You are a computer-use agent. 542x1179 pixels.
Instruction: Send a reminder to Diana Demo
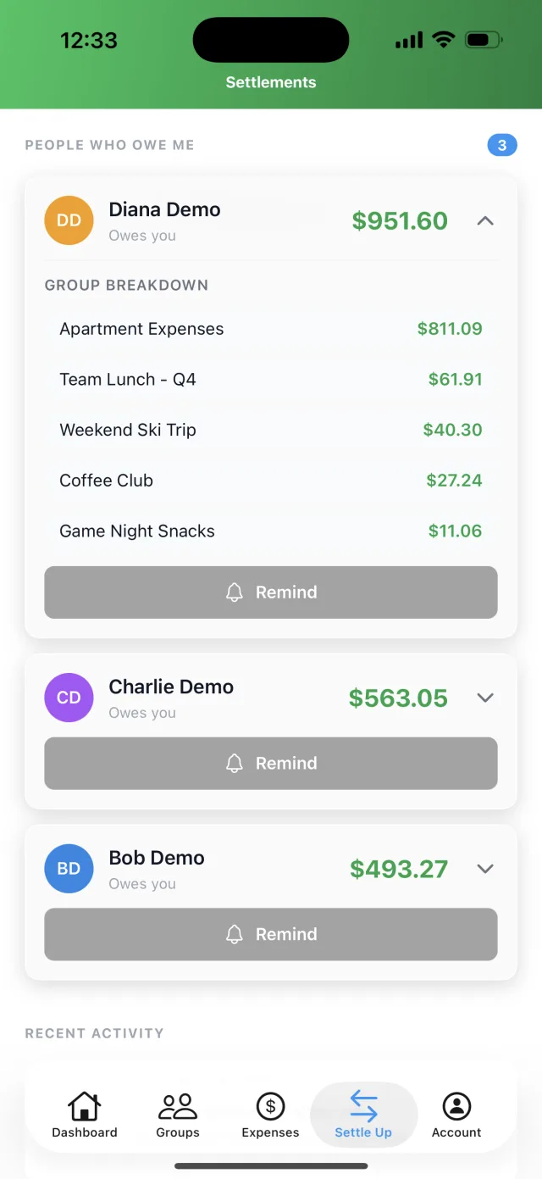(271, 592)
